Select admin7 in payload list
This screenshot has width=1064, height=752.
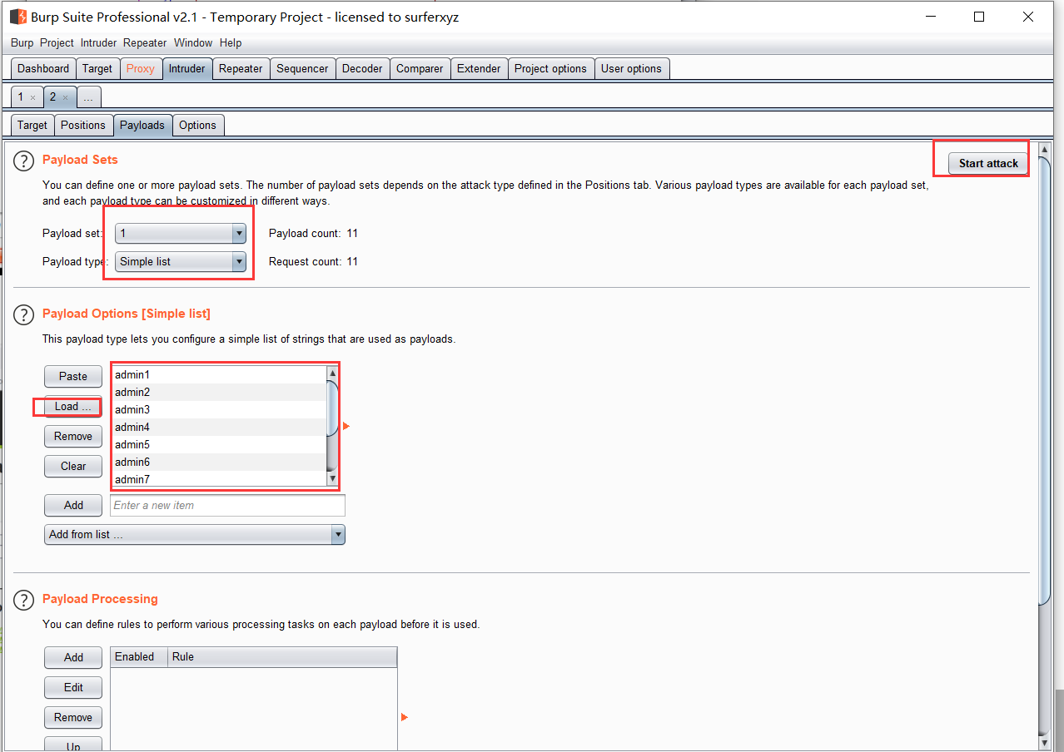(219, 479)
